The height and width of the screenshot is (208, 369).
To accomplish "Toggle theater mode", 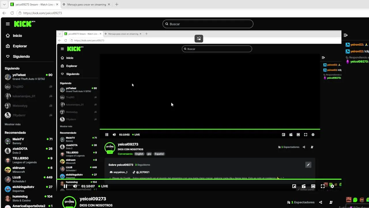I will [x=313, y=186].
